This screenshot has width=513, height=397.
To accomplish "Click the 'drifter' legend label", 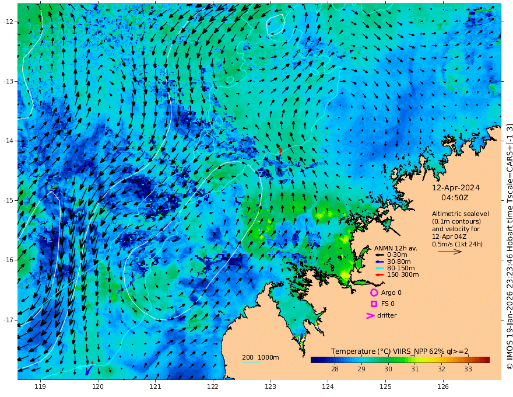I will point(387,315).
